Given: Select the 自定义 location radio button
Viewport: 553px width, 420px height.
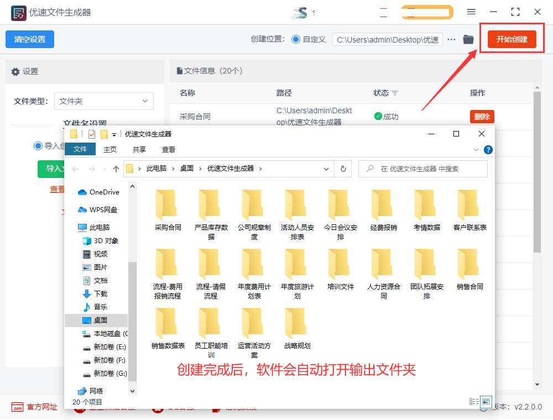Looking at the screenshot, I should (296, 39).
